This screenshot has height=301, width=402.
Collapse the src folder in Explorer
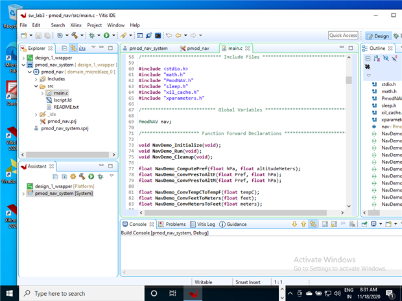[36, 86]
